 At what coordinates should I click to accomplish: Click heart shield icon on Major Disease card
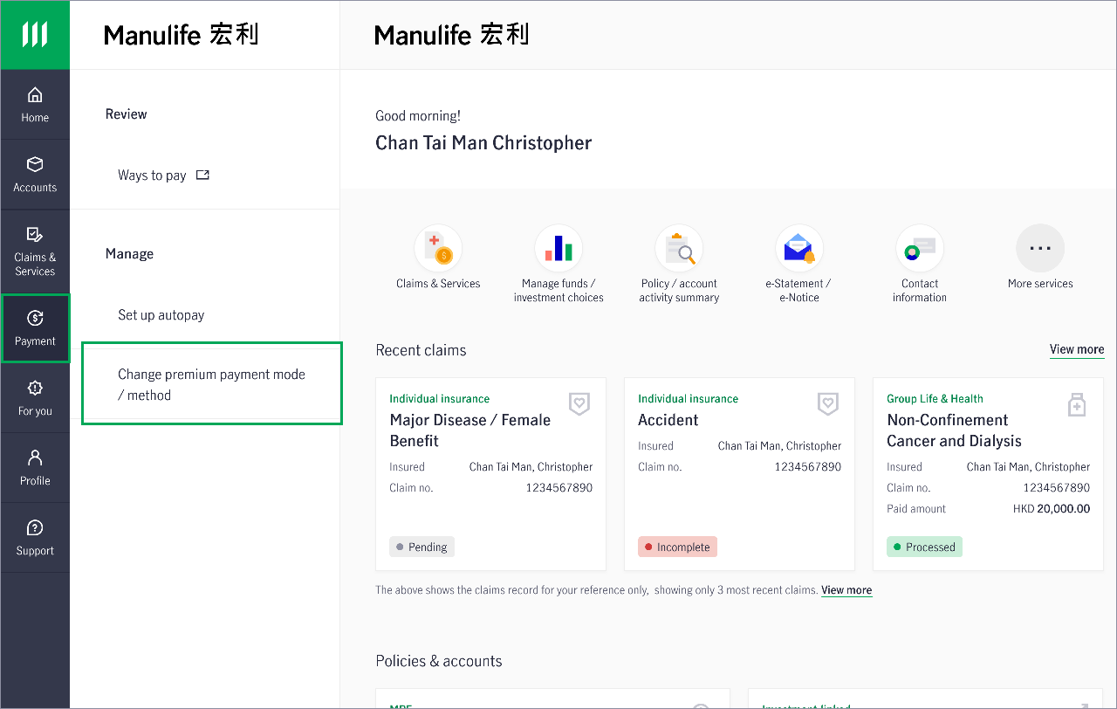579,403
